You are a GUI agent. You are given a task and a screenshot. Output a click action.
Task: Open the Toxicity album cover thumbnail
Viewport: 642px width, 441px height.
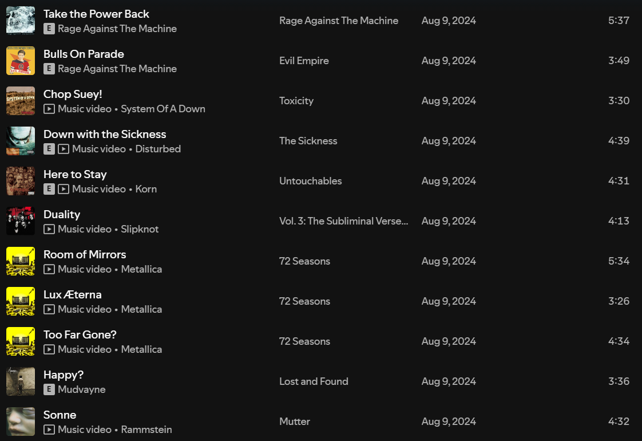[x=21, y=101]
